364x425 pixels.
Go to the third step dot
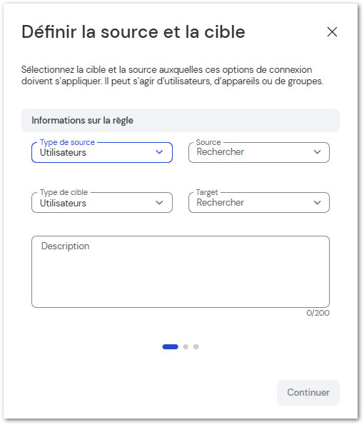(196, 346)
